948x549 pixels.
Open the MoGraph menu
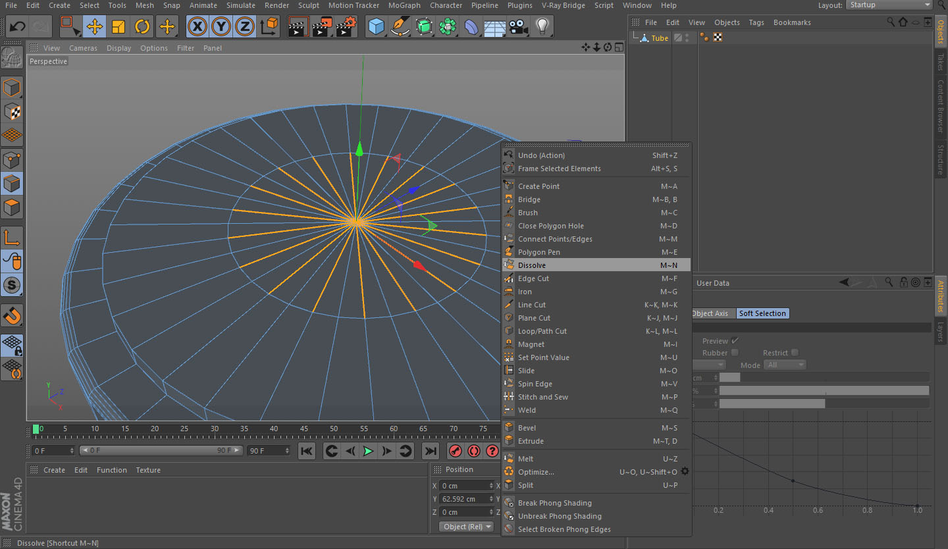point(404,5)
